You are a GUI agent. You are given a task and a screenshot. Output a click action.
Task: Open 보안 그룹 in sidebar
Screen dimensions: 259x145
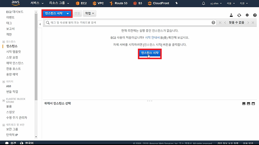(12, 129)
